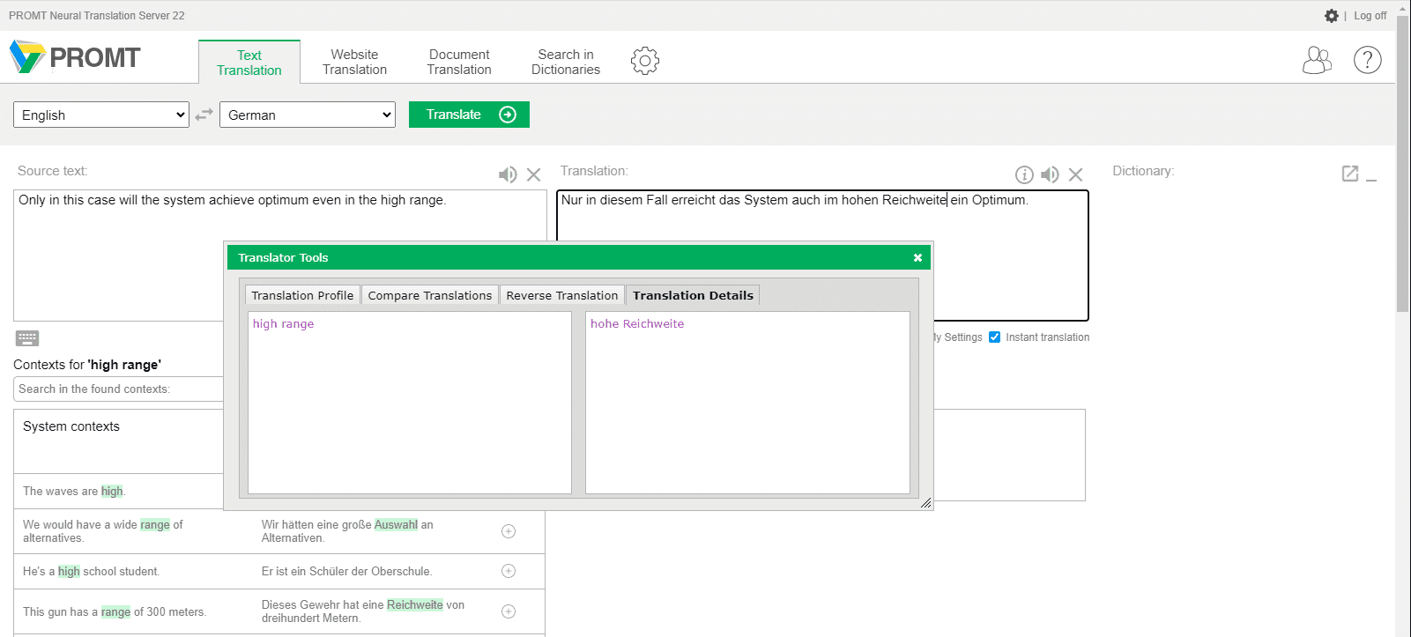Click the Translator Tools title bar
1411x637 pixels.
click(579, 257)
